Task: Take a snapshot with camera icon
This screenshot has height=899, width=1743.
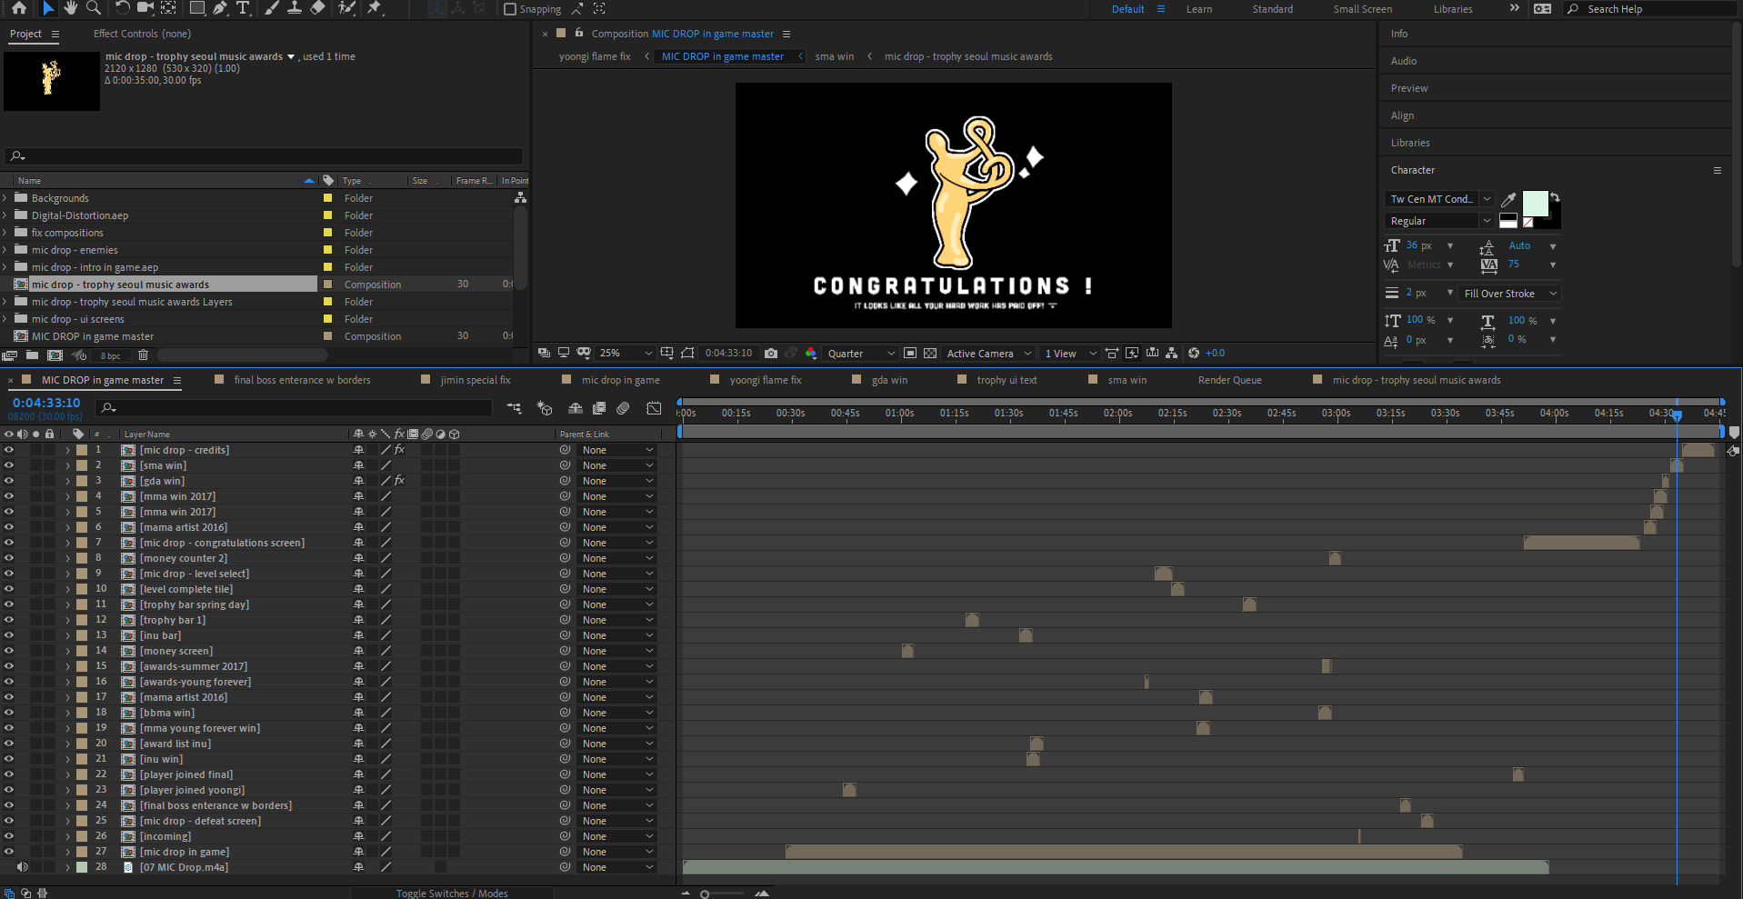Action: (771, 353)
